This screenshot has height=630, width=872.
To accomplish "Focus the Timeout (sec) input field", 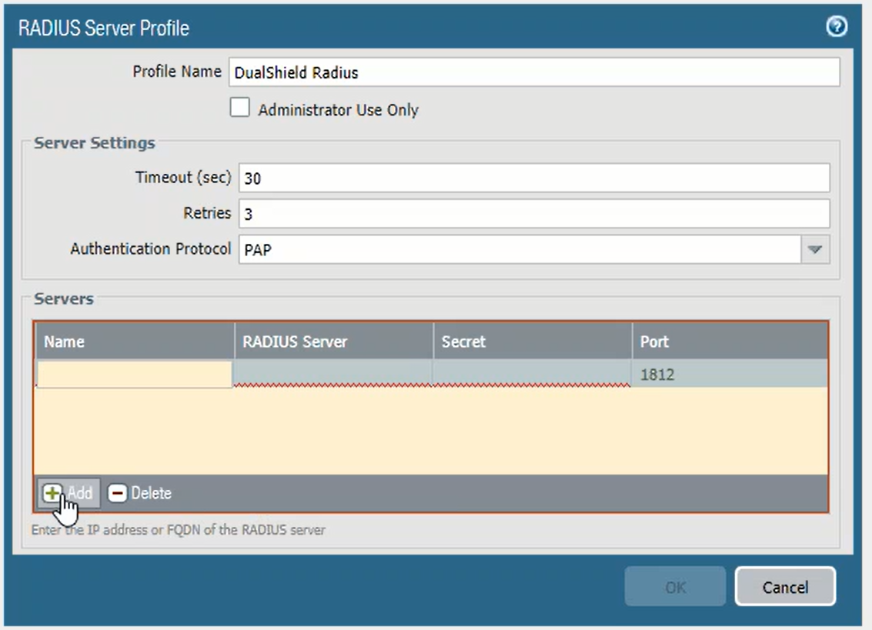I will point(533,178).
